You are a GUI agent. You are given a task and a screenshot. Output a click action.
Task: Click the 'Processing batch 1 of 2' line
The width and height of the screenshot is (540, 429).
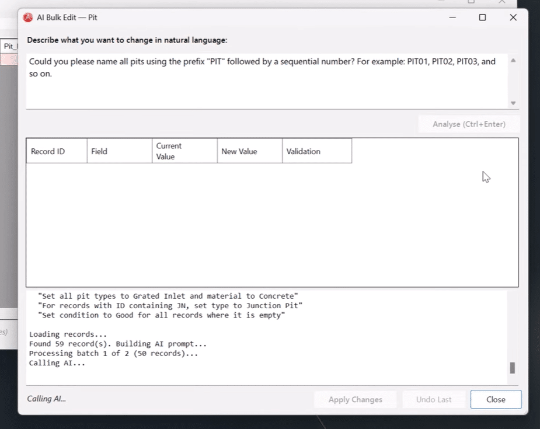click(x=113, y=354)
